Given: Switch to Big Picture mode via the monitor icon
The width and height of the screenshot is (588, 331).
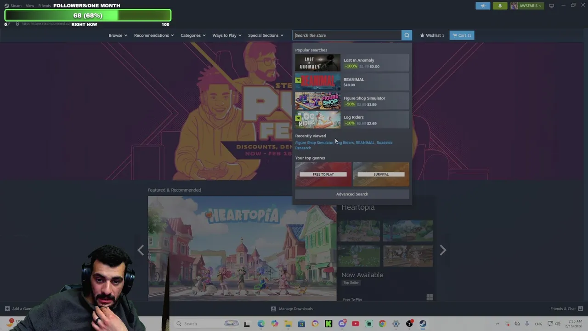Looking at the screenshot, I should (551, 6).
